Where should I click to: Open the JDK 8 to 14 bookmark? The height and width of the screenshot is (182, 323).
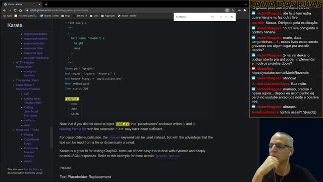[80, 16]
